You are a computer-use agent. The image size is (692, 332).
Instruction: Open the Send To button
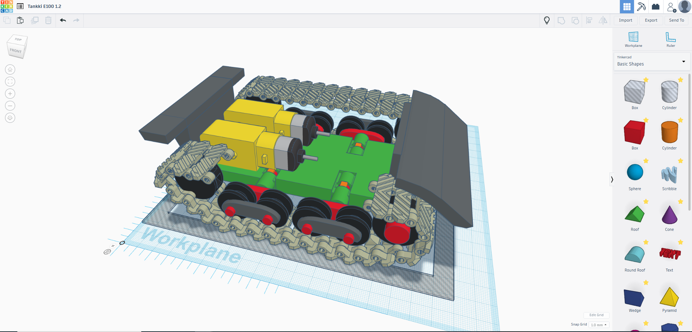click(677, 20)
